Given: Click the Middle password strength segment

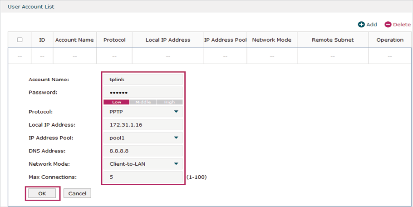Looking at the screenshot, I should pos(143,102).
